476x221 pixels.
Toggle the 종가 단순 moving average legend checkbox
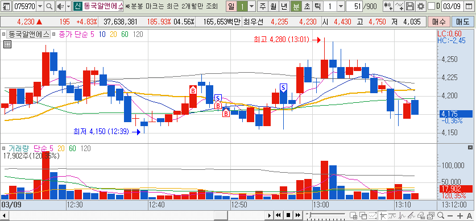[x=54, y=34]
